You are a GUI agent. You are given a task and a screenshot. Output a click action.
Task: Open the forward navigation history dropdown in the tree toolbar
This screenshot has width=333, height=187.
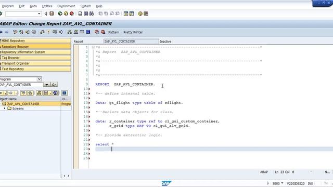(16, 94)
